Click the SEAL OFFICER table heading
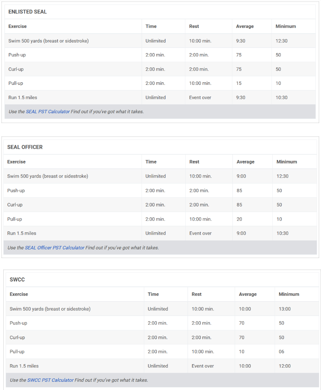This screenshot has height=390, width=321. pos(25,147)
